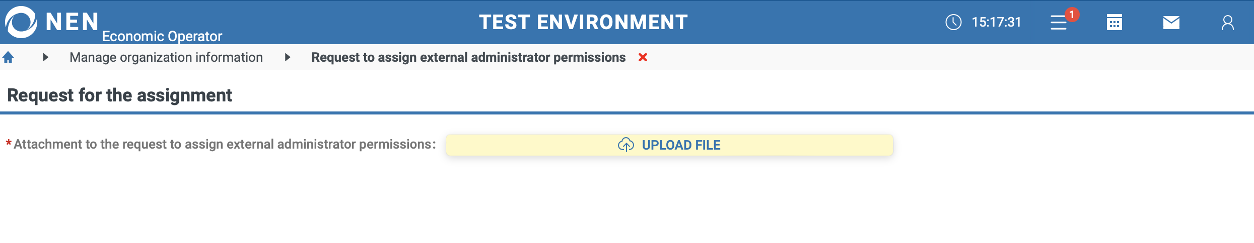Image resolution: width=1254 pixels, height=243 pixels.
Task: Close the current breadcrumb with red X
Action: (643, 57)
